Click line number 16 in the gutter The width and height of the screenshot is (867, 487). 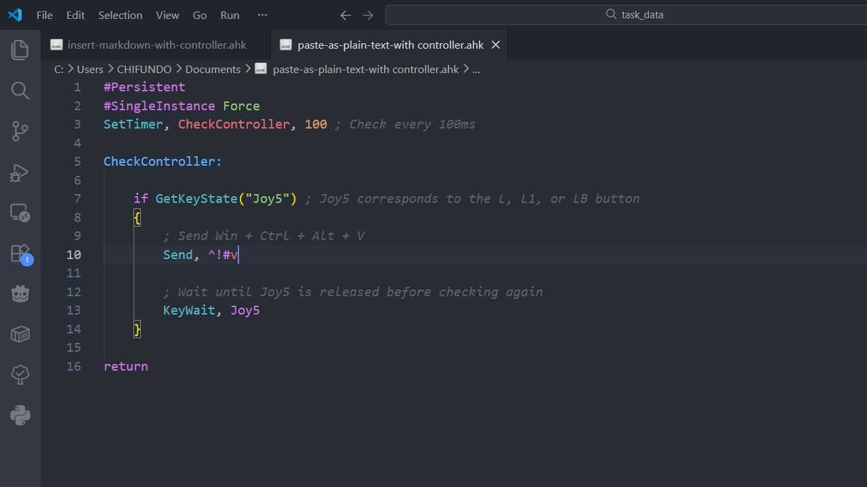pyautogui.click(x=74, y=366)
